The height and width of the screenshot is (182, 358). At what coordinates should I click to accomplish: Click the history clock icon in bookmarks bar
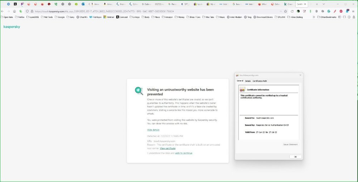click(x=349, y=17)
